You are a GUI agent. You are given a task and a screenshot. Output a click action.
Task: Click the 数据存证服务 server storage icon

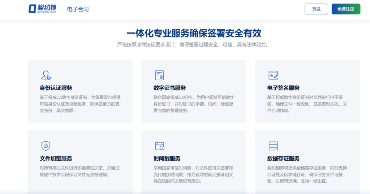click(273, 146)
